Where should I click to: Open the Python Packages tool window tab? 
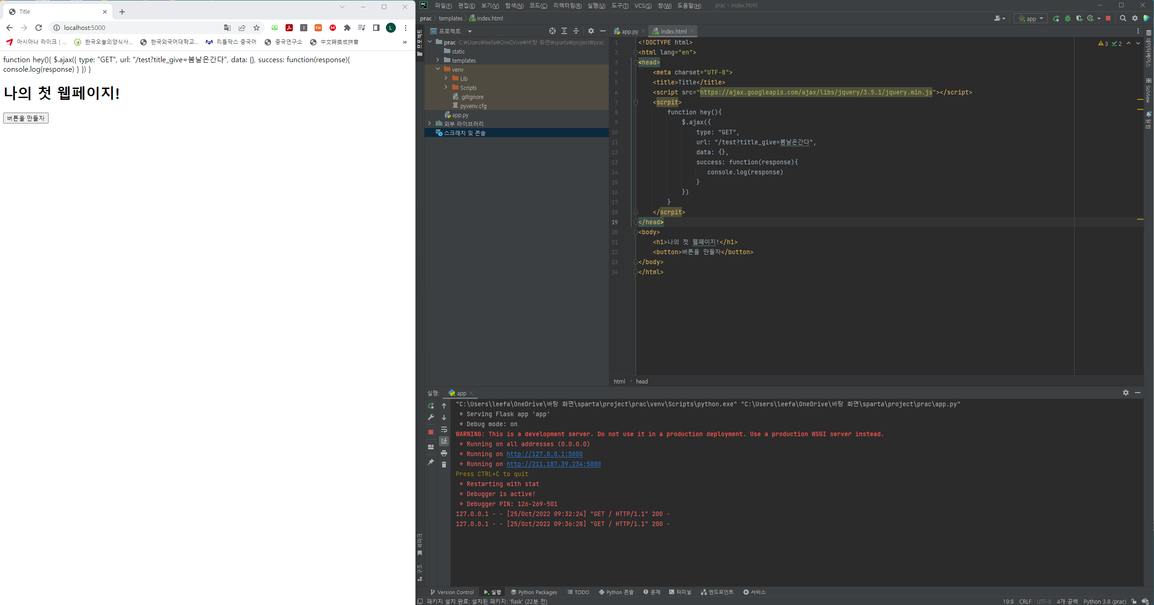click(534, 592)
